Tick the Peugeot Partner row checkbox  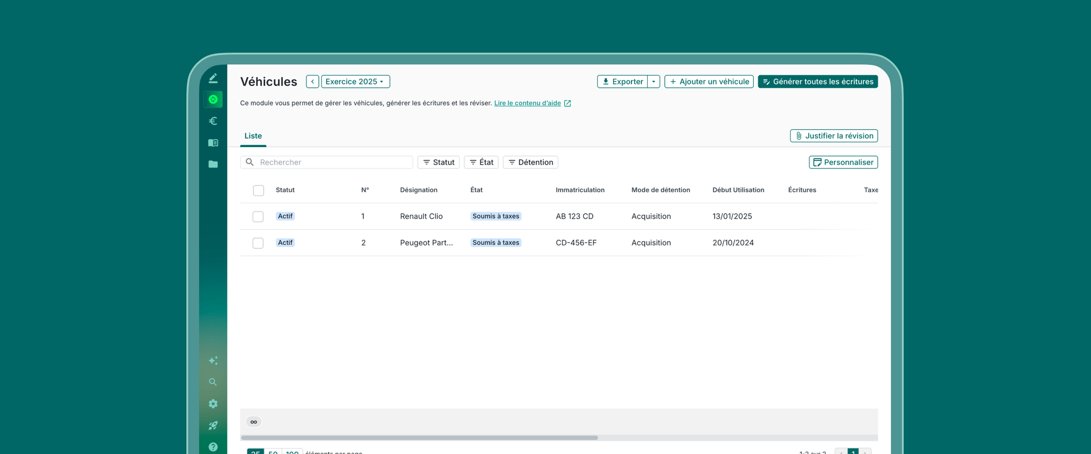pos(258,243)
